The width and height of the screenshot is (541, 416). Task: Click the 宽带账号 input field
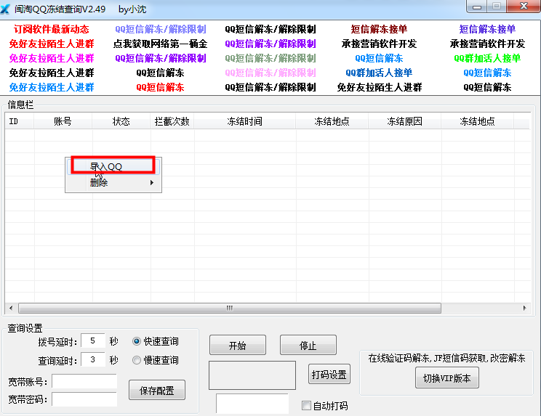84,382
